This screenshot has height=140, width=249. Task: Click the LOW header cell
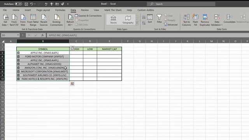[90, 49]
